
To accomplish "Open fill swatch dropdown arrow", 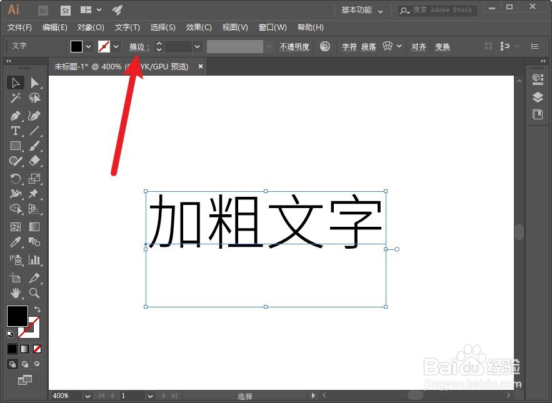I will click(88, 46).
